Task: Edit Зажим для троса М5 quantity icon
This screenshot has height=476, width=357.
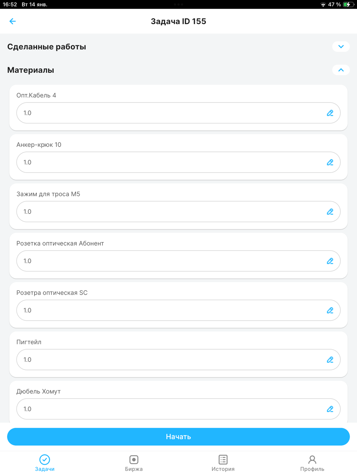Action: click(330, 212)
